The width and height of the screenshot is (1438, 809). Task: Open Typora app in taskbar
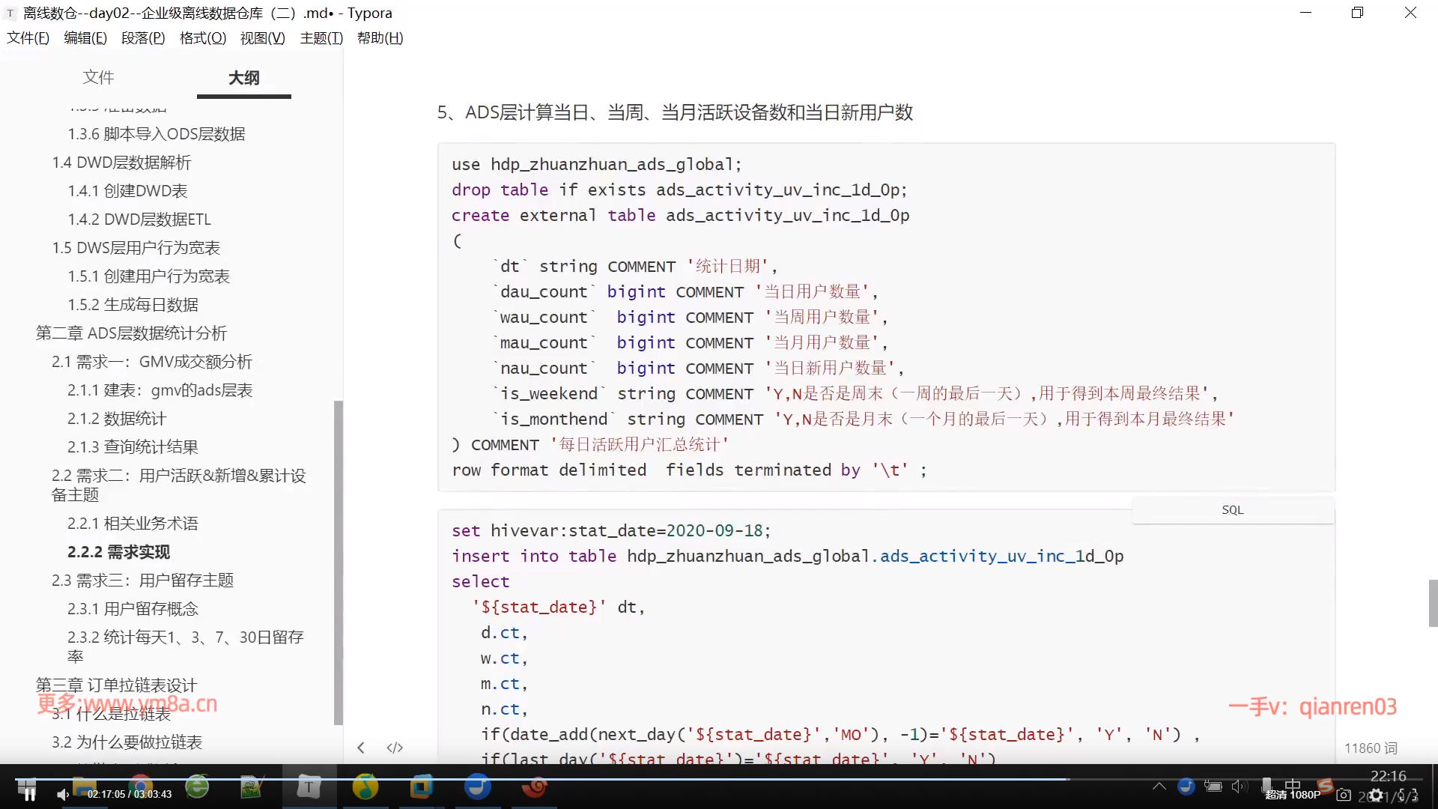point(309,787)
